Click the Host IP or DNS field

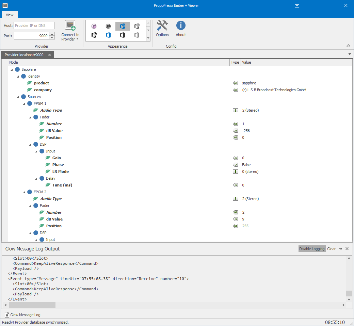[x=34, y=26]
